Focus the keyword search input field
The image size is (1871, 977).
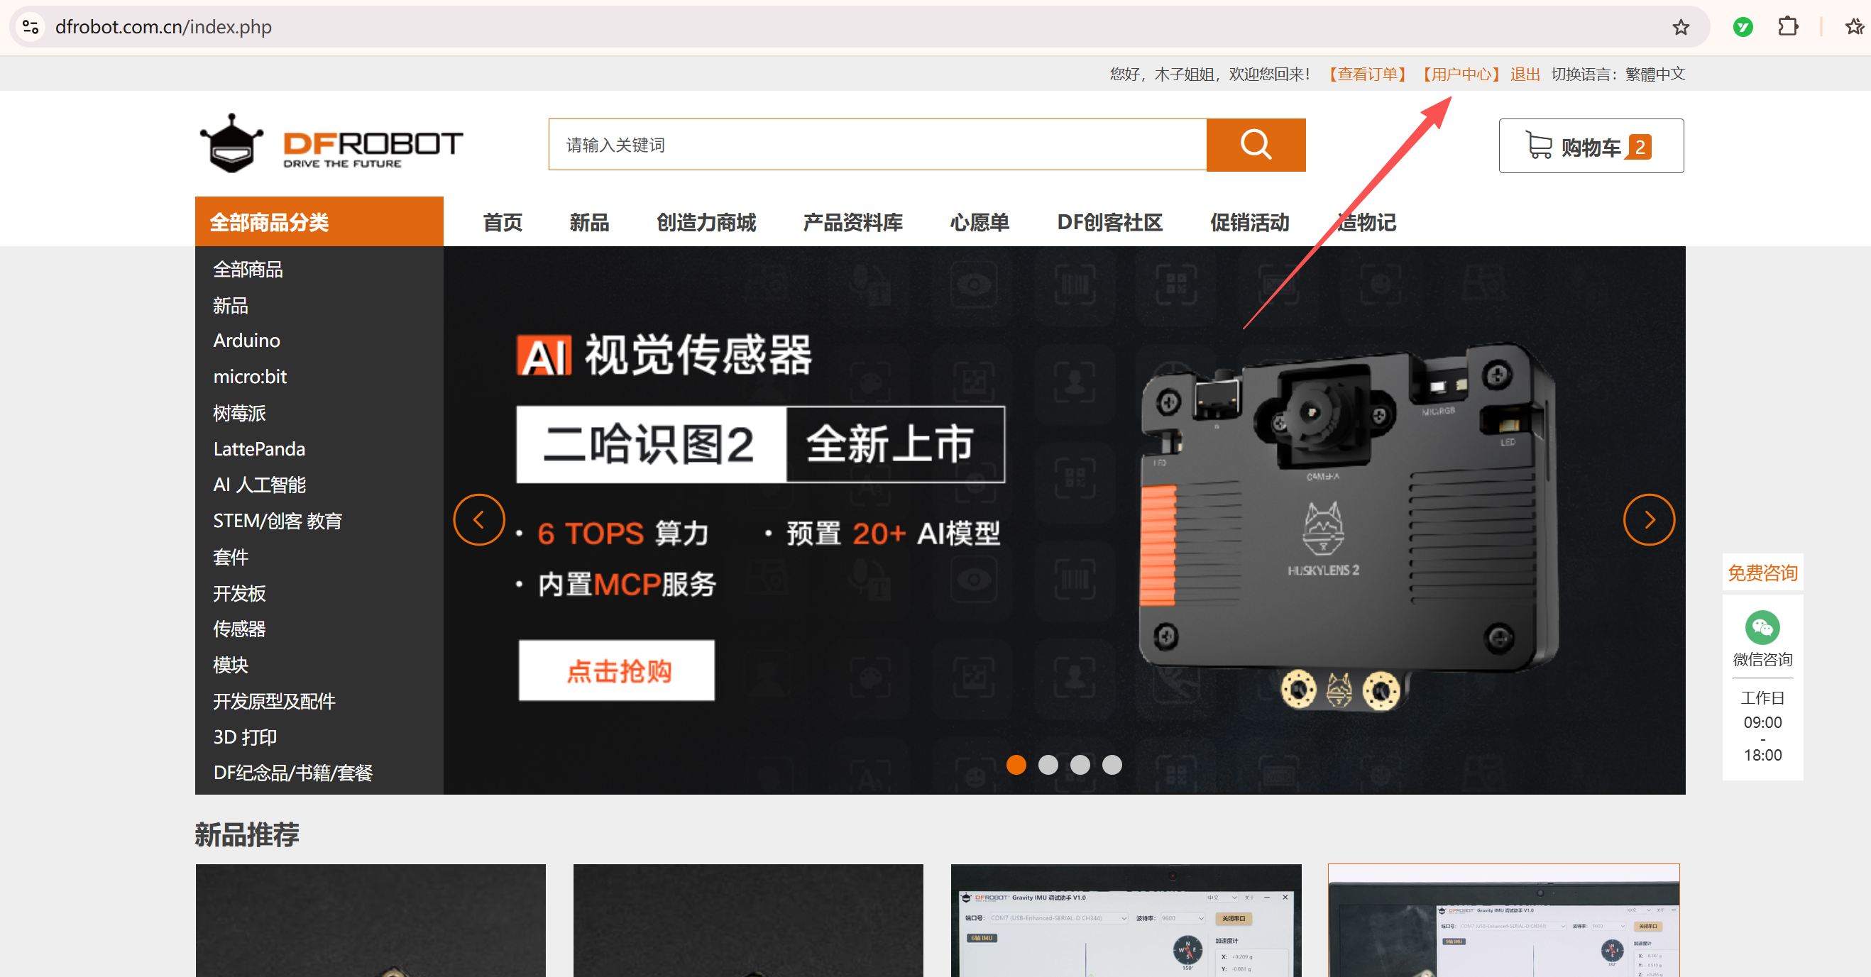coord(877,145)
